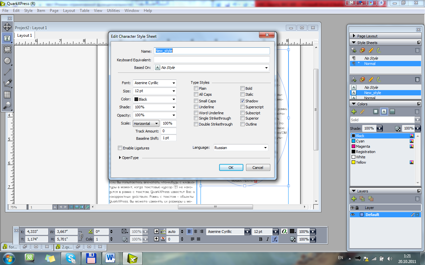Click the Baseline Shift field
This screenshot has width=425, height=265.
tap(169, 138)
